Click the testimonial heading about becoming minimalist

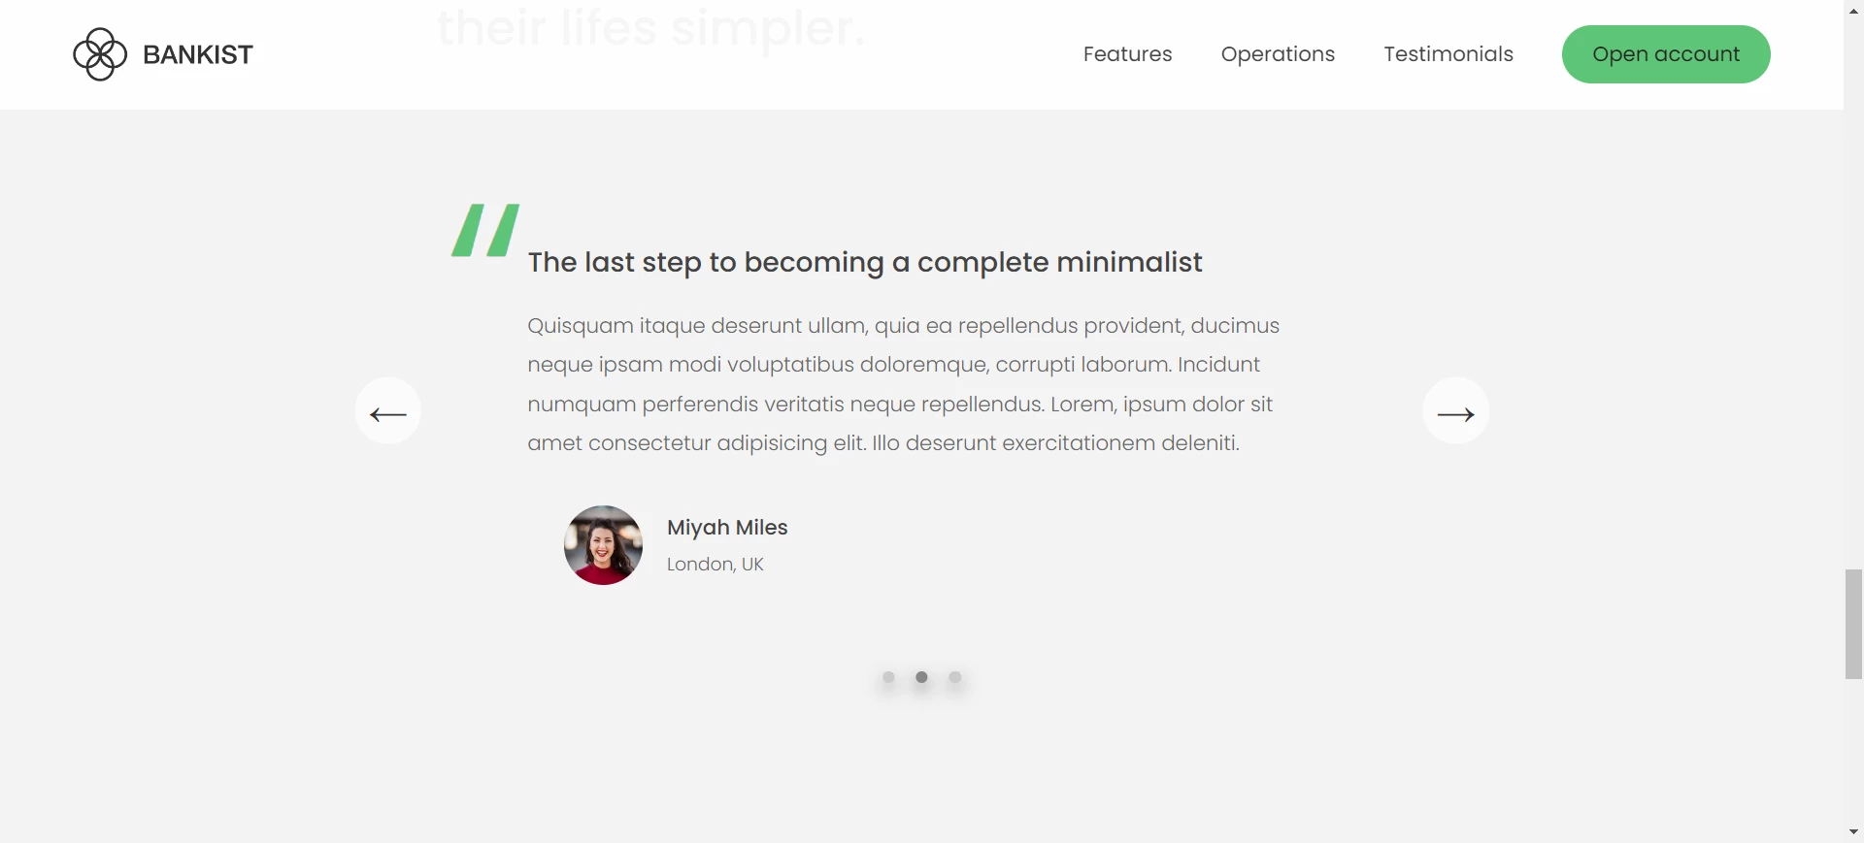tap(864, 263)
